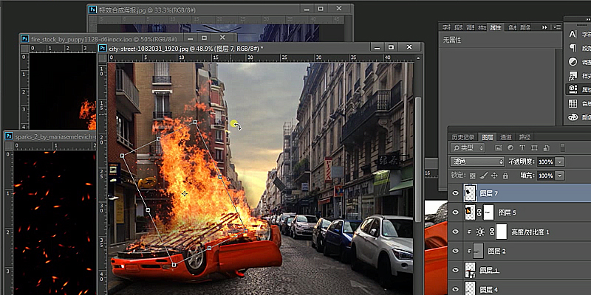Lock image pixels brush icon
The height and width of the screenshot is (295, 591).
coord(484,176)
